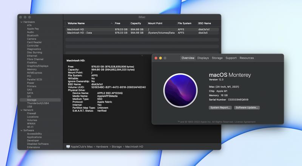The width and height of the screenshot is (302, 166).
Task: Switch to the Resources tab
Action: [247, 58]
